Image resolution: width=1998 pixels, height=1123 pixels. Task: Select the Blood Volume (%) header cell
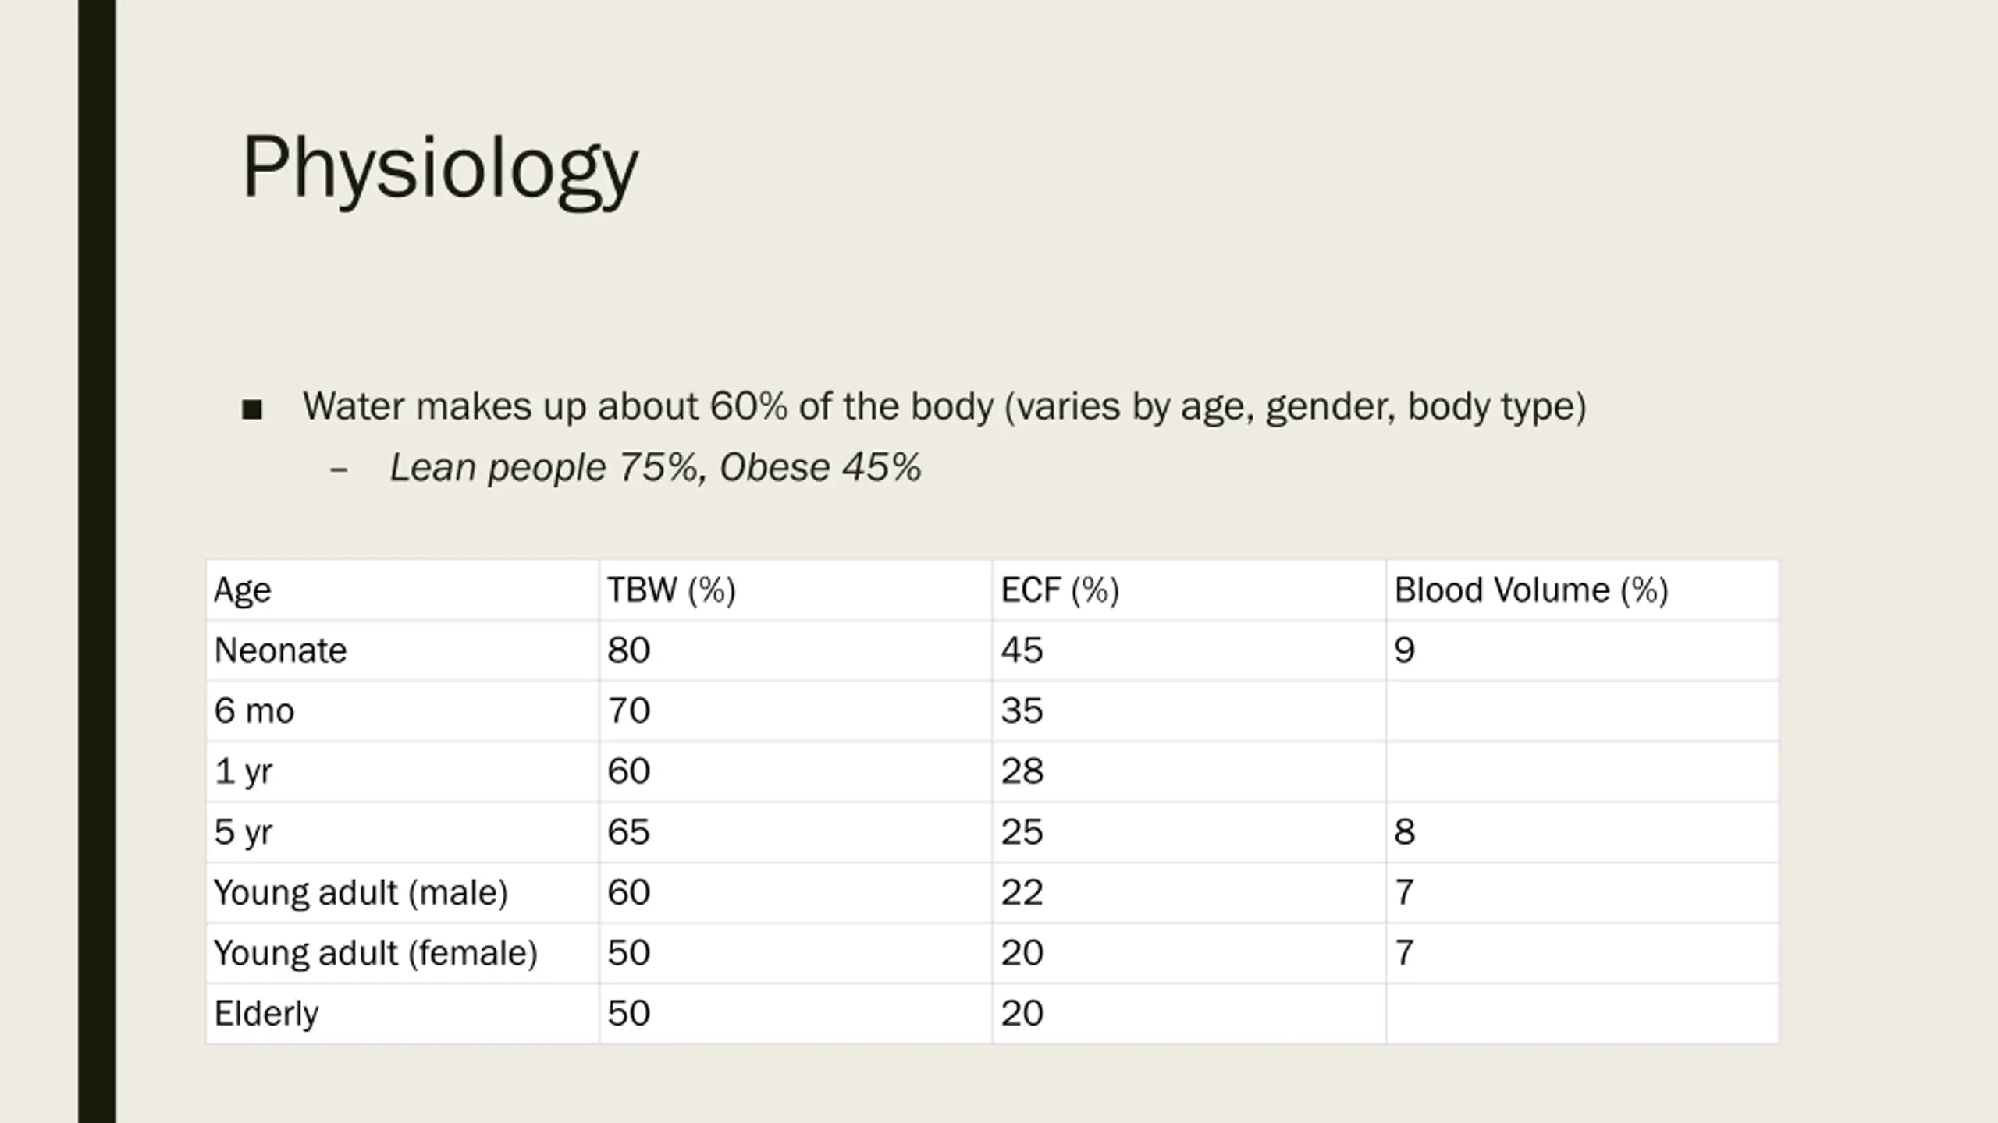point(1583,590)
